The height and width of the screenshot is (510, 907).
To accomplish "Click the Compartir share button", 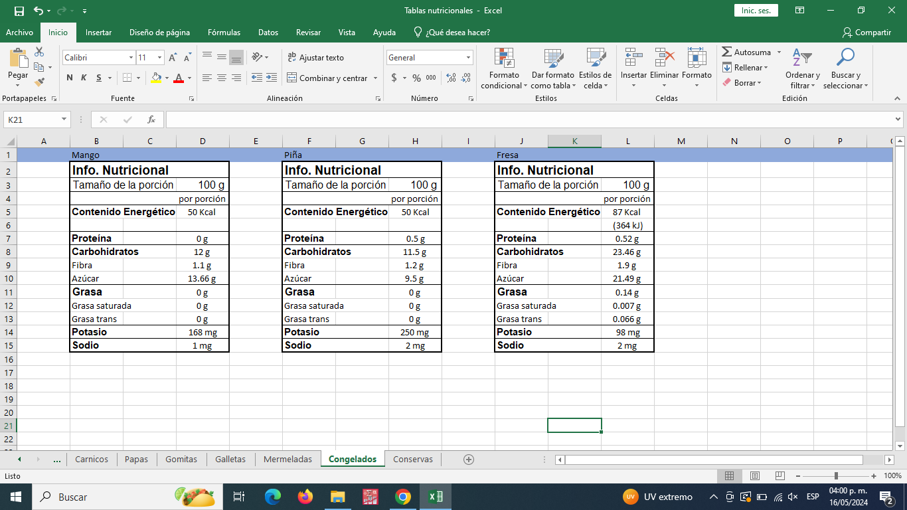I will click(866, 32).
